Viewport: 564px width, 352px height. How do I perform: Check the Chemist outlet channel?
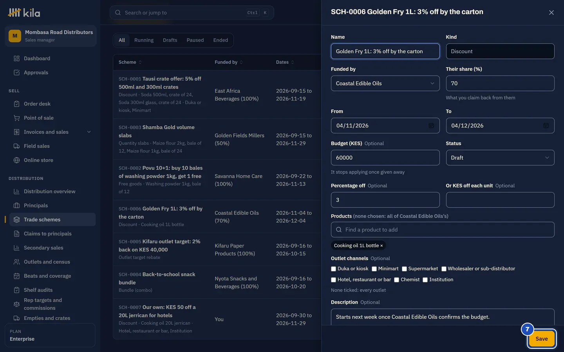(x=396, y=280)
